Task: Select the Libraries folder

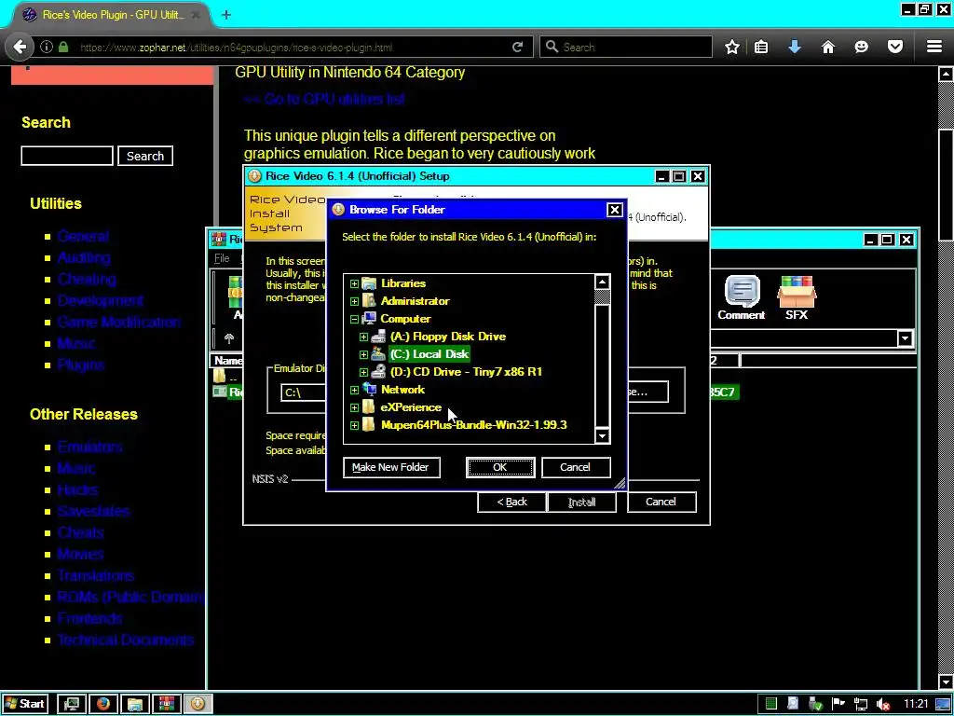Action: point(402,283)
